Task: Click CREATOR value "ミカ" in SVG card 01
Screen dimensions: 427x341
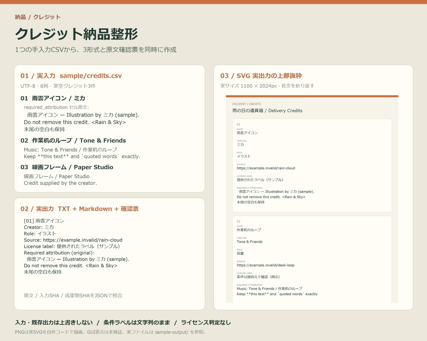Action: tap(241, 144)
